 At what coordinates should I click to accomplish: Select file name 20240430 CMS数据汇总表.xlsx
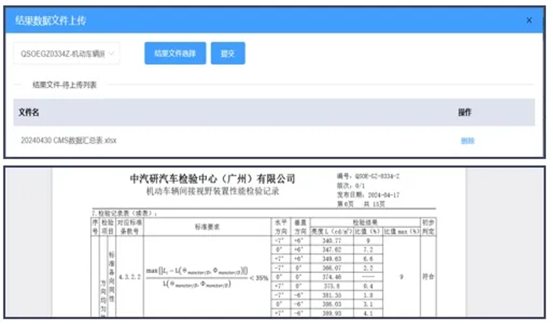[x=68, y=140]
